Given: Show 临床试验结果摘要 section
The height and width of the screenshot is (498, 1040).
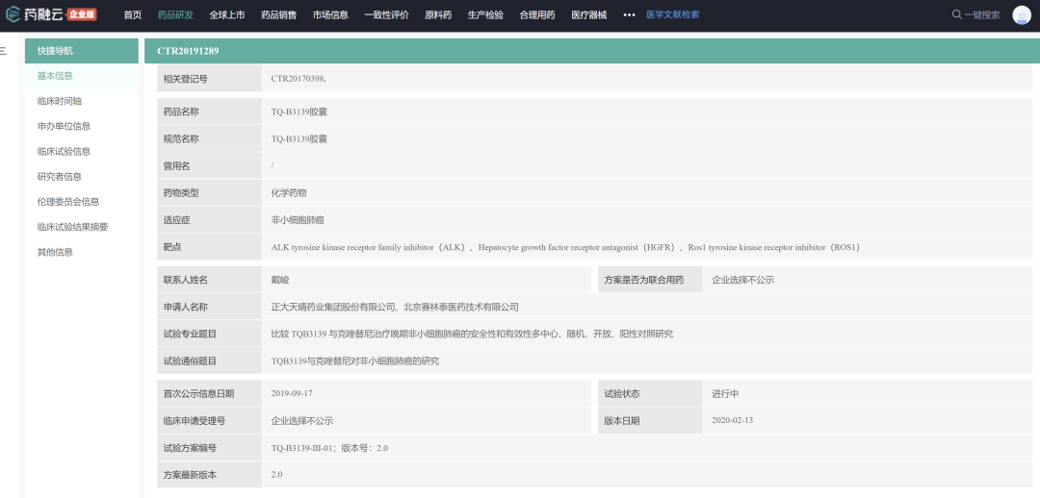Looking at the screenshot, I should coord(72,227).
